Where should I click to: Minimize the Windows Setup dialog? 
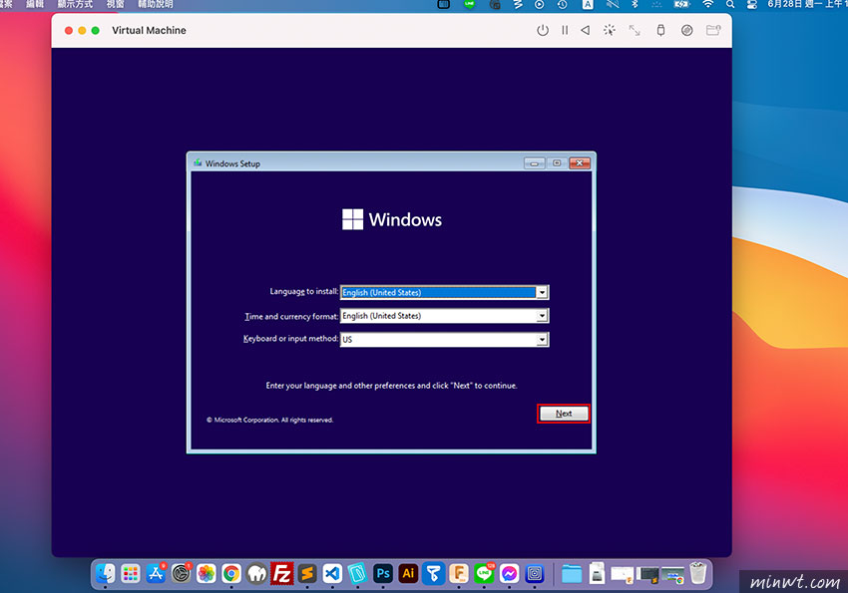(534, 163)
